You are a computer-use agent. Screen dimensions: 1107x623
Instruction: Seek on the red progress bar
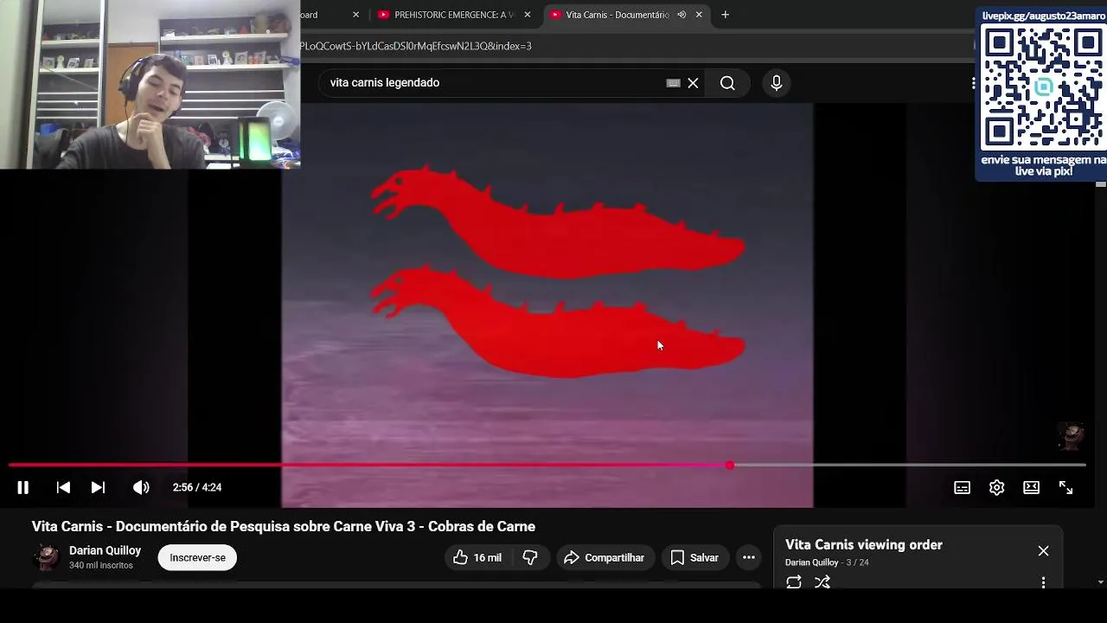pyautogui.click(x=369, y=466)
